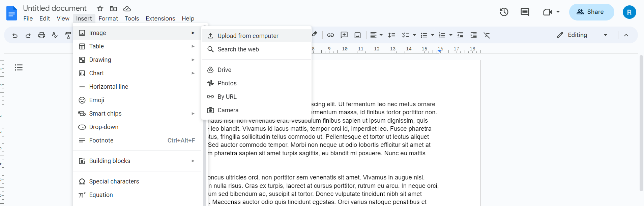
Task: Expand numbered list options arrow
Action: tap(451, 35)
